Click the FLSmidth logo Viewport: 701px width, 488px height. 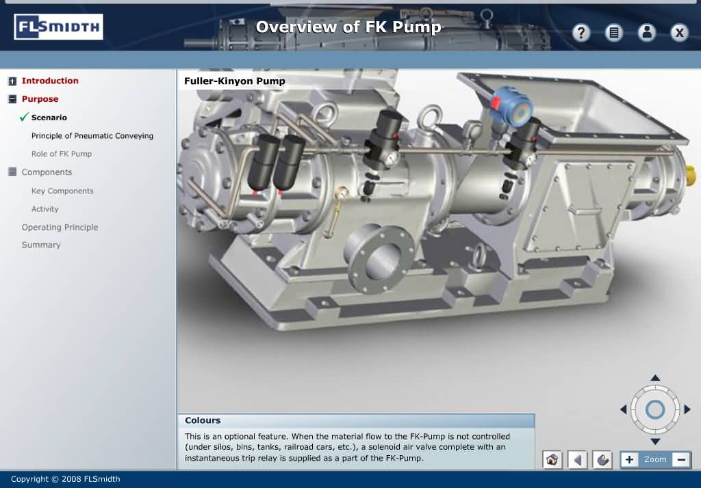click(x=58, y=27)
